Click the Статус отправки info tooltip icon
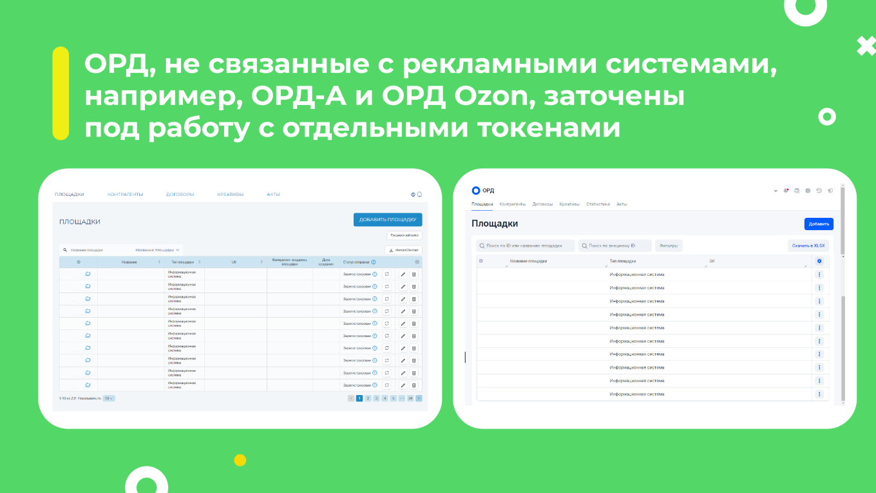The image size is (876, 493). coord(374,262)
